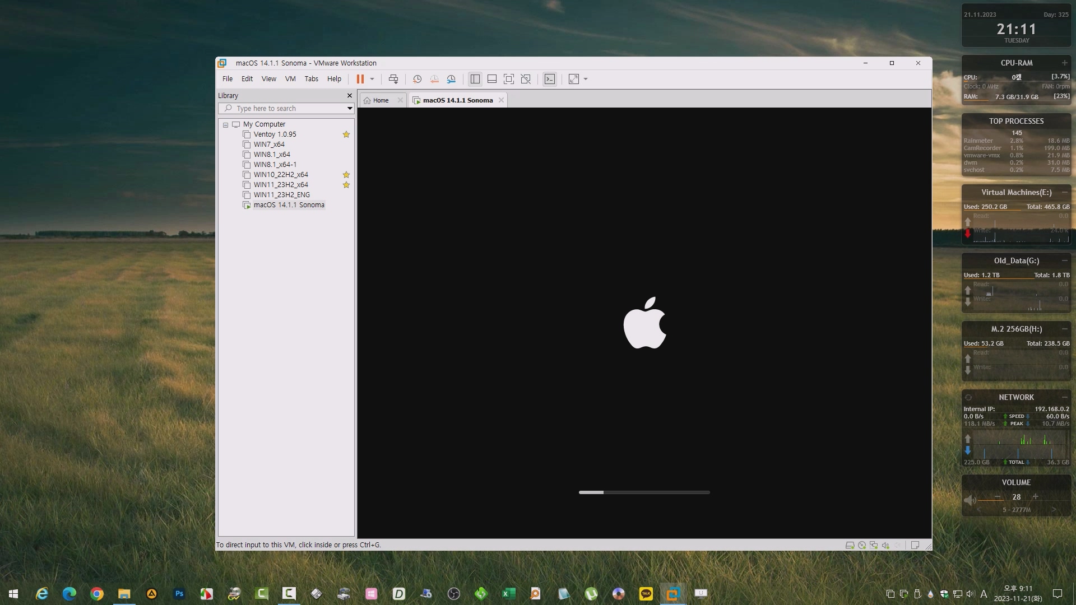Screen dimensions: 1076x605
Task: Select the WIN7_x64 VM
Action: pos(269,145)
